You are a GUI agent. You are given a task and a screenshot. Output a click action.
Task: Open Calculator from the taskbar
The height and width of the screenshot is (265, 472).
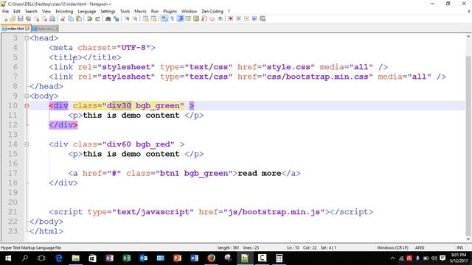[279, 258]
